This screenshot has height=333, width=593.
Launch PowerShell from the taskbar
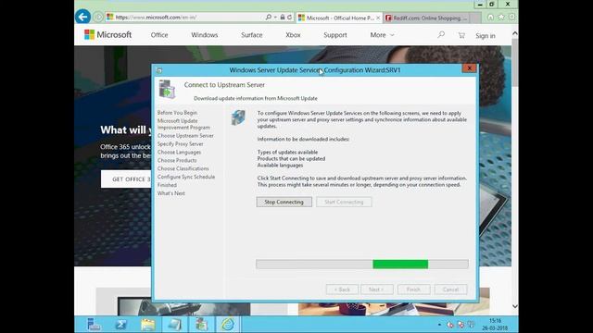[x=121, y=325]
